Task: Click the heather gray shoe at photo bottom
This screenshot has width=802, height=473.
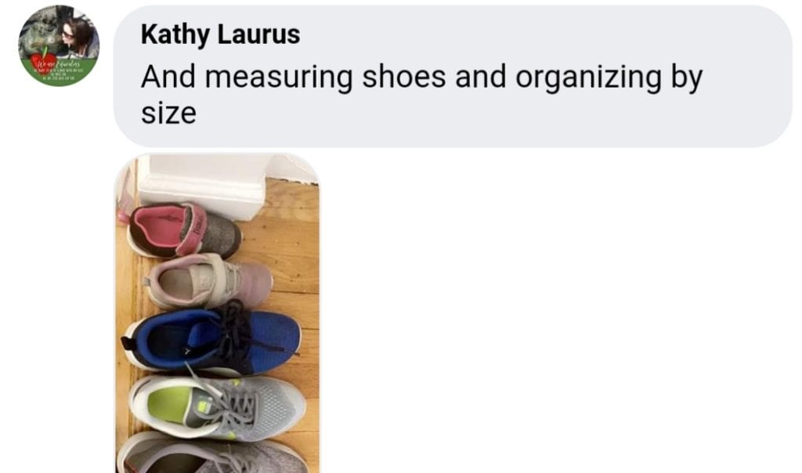Action: [212, 454]
